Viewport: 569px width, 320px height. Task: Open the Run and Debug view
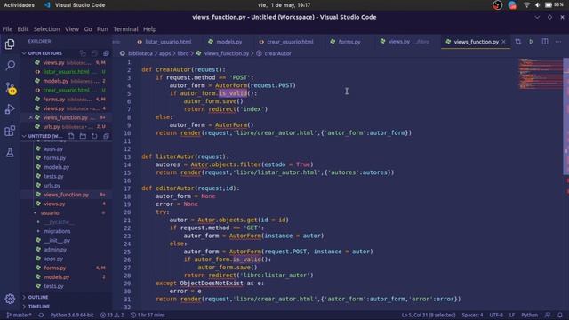click(x=10, y=108)
